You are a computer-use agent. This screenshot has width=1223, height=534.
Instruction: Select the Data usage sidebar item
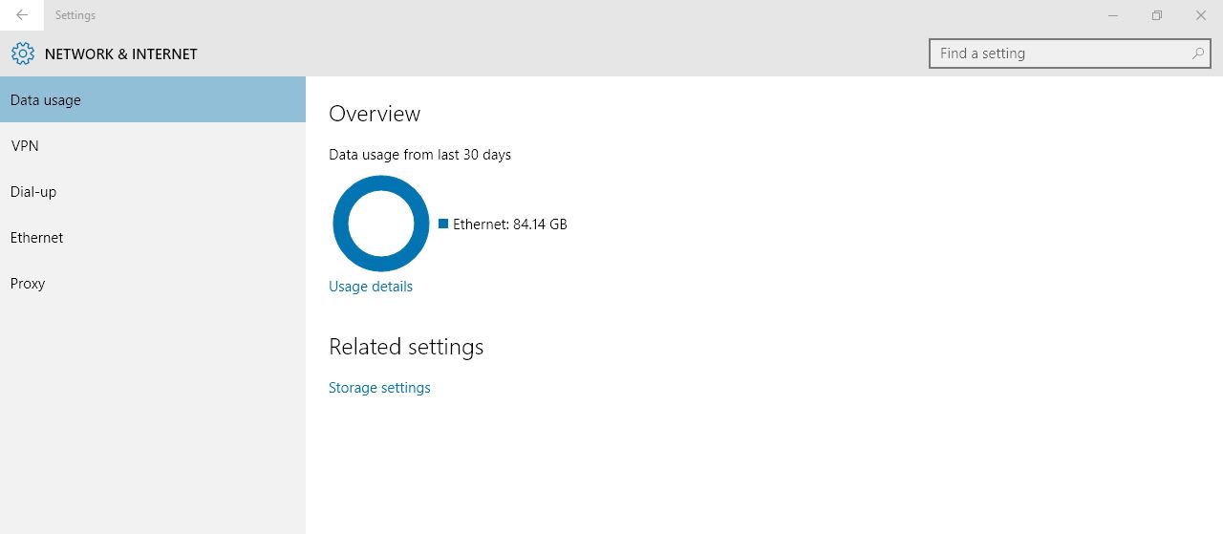pyautogui.click(x=153, y=99)
